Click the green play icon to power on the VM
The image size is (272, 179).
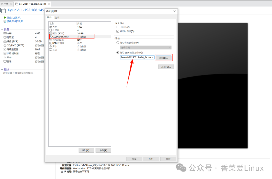point(5,18)
